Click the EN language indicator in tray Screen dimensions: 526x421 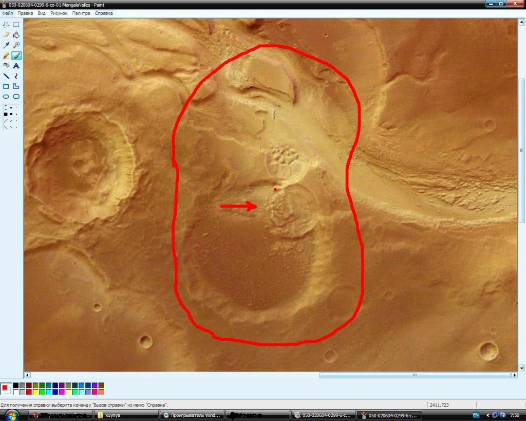point(476,415)
